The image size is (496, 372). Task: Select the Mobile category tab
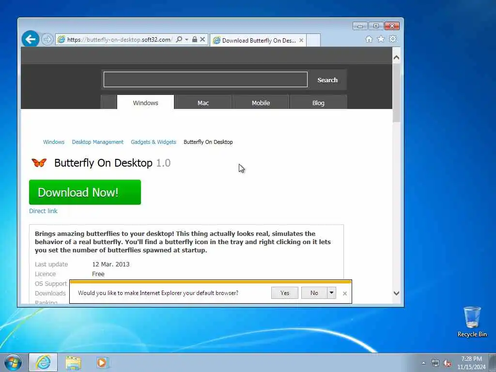261,103
